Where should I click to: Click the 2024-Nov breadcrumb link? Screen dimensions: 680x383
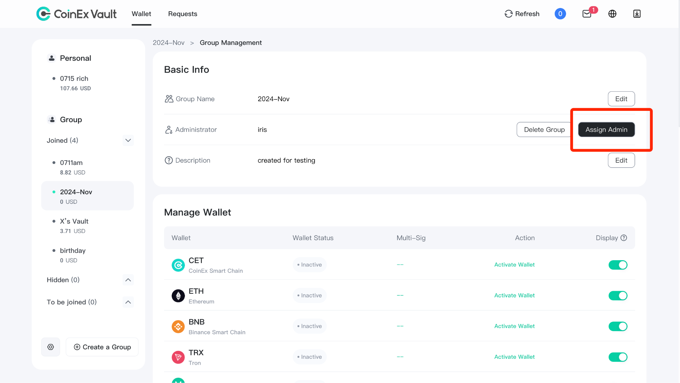coord(169,43)
